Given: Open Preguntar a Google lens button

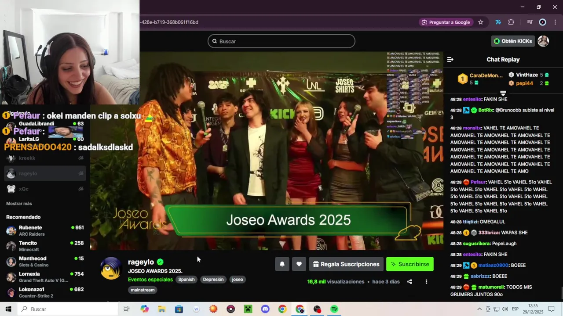Looking at the screenshot, I should tap(446, 22).
